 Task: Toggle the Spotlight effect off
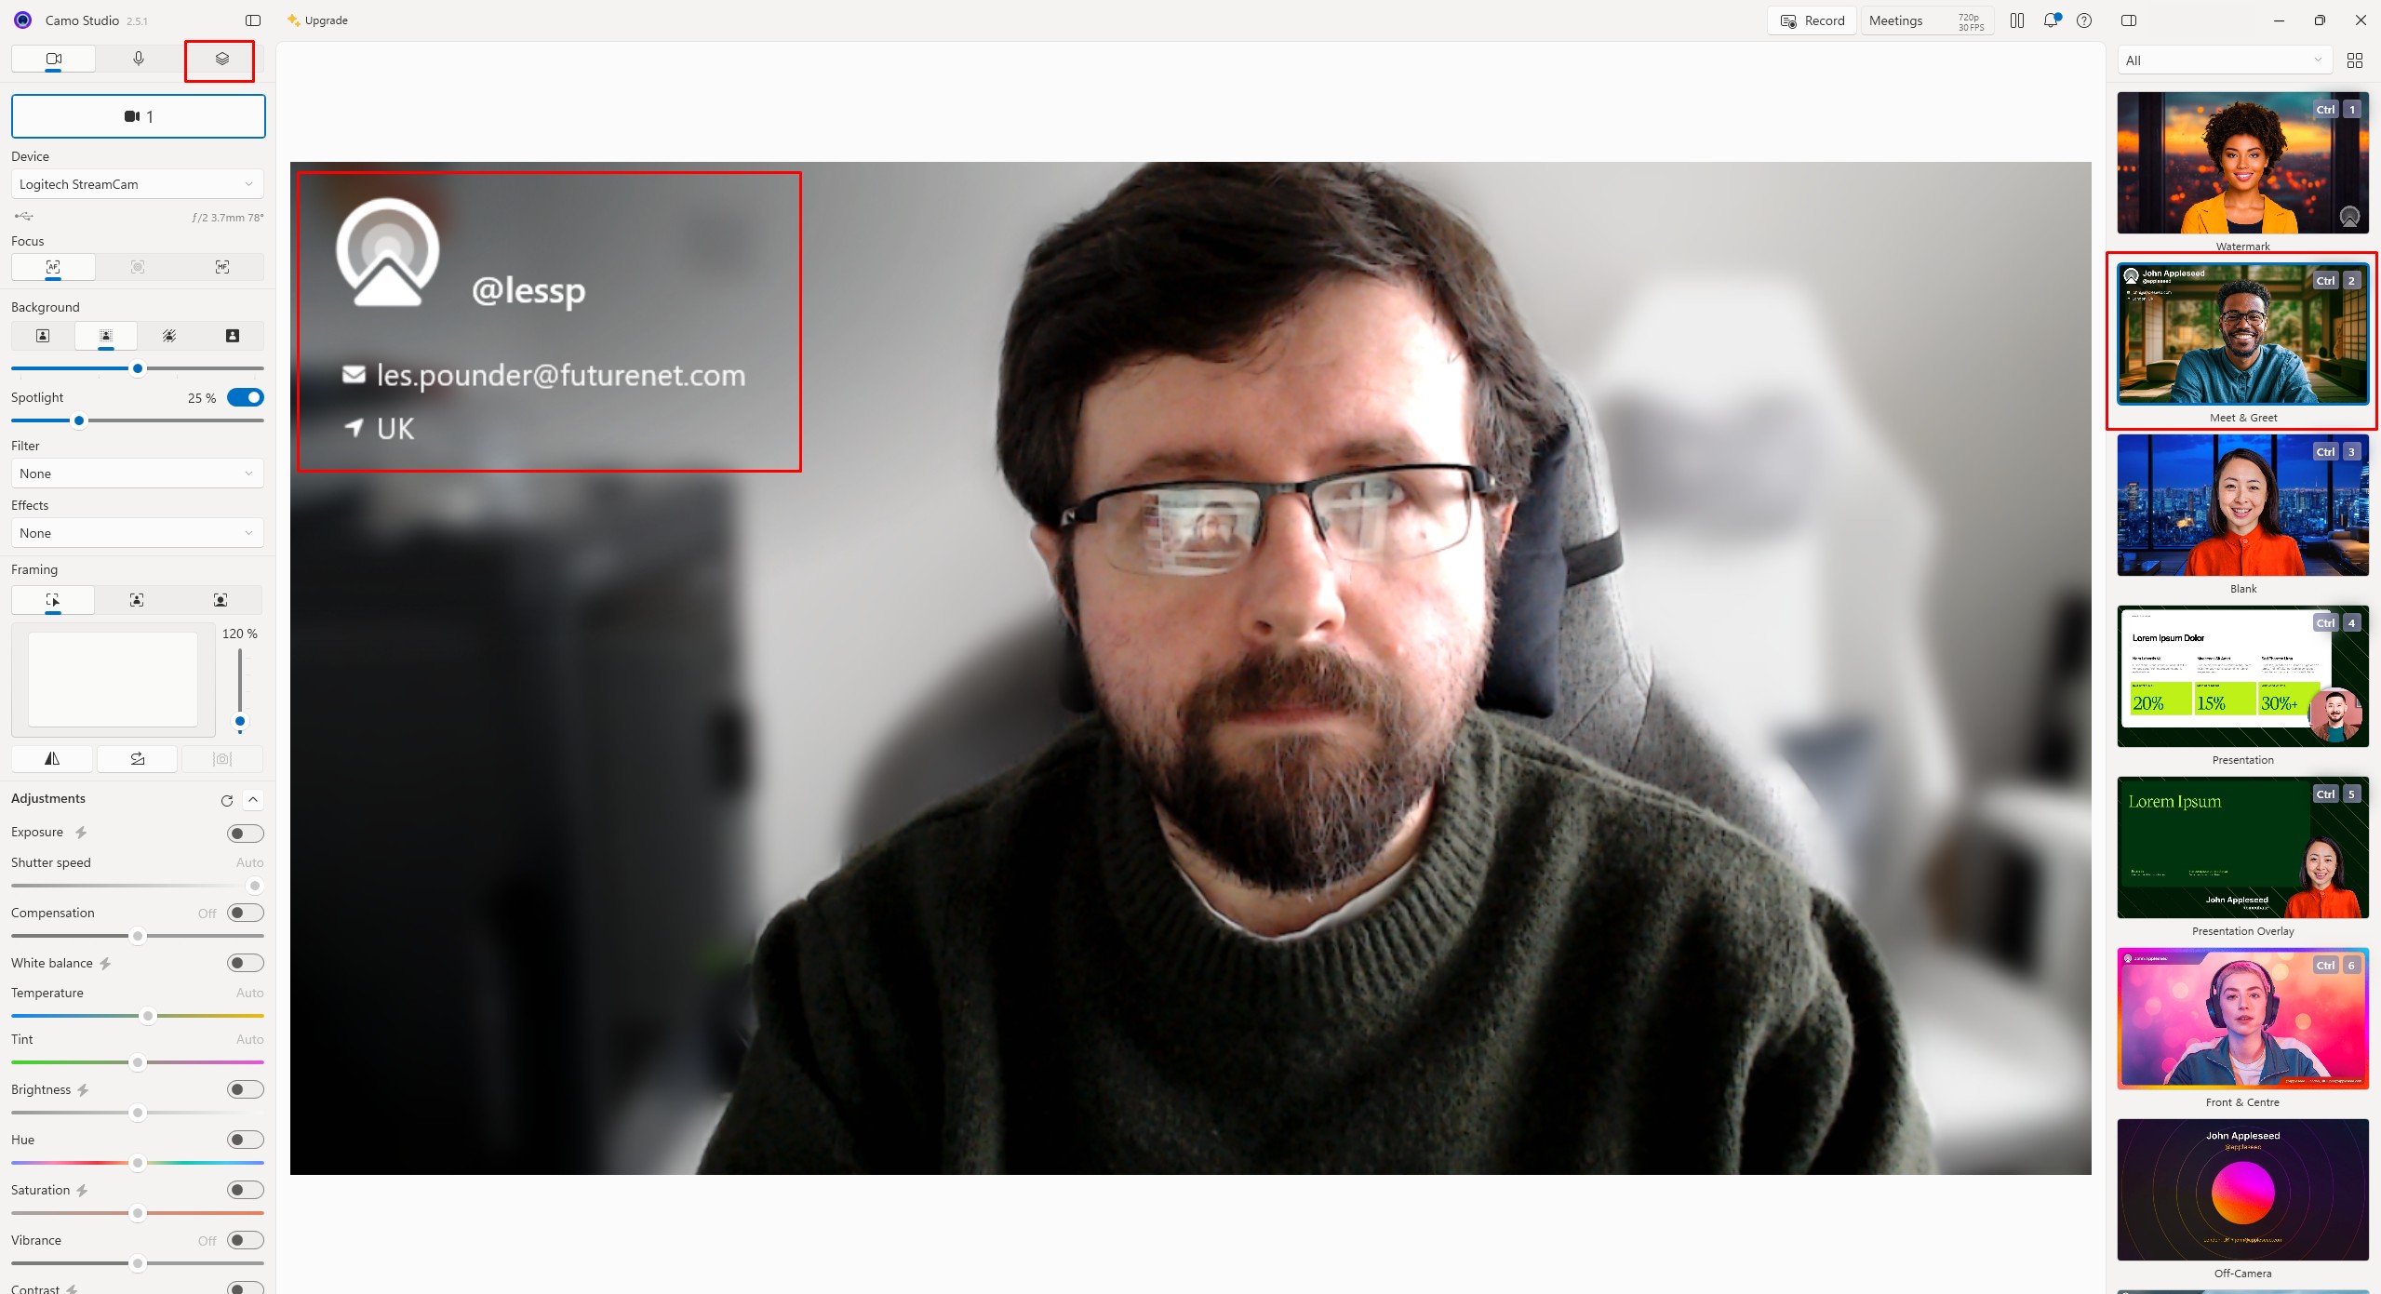tap(245, 397)
